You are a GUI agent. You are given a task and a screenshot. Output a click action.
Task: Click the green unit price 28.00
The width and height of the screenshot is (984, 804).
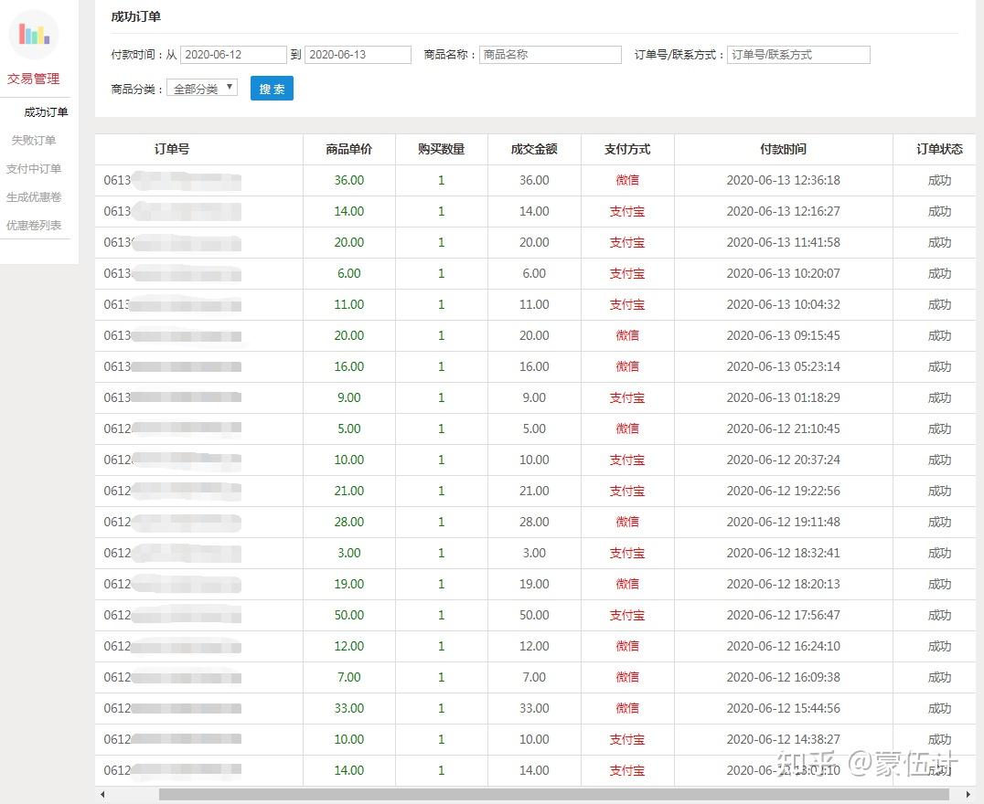coord(349,522)
